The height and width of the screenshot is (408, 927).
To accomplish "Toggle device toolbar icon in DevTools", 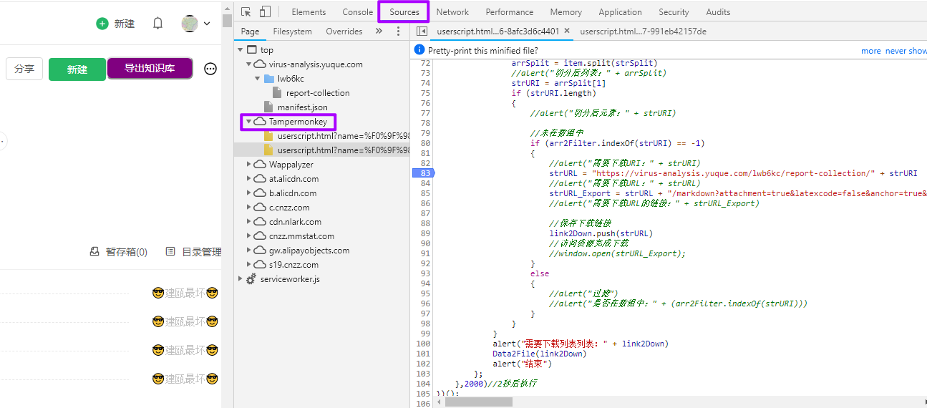I will [x=265, y=11].
